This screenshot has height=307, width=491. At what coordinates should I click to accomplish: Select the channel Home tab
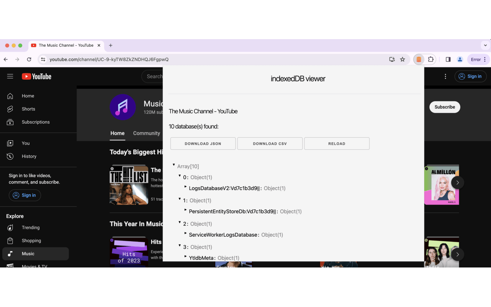[x=117, y=133]
